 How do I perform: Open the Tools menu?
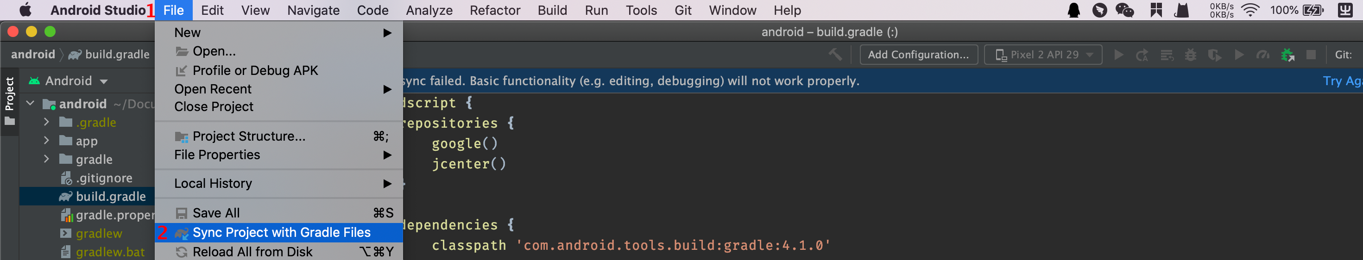pyautogui.click(x=641, y=10)
